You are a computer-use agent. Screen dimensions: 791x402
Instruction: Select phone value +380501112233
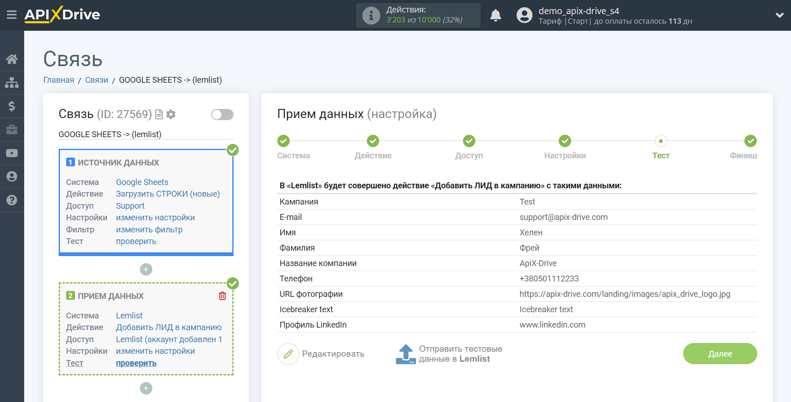click(549, 279)
